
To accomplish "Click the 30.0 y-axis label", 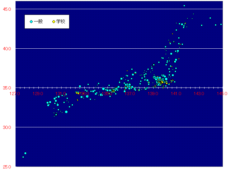I will 7,127.
